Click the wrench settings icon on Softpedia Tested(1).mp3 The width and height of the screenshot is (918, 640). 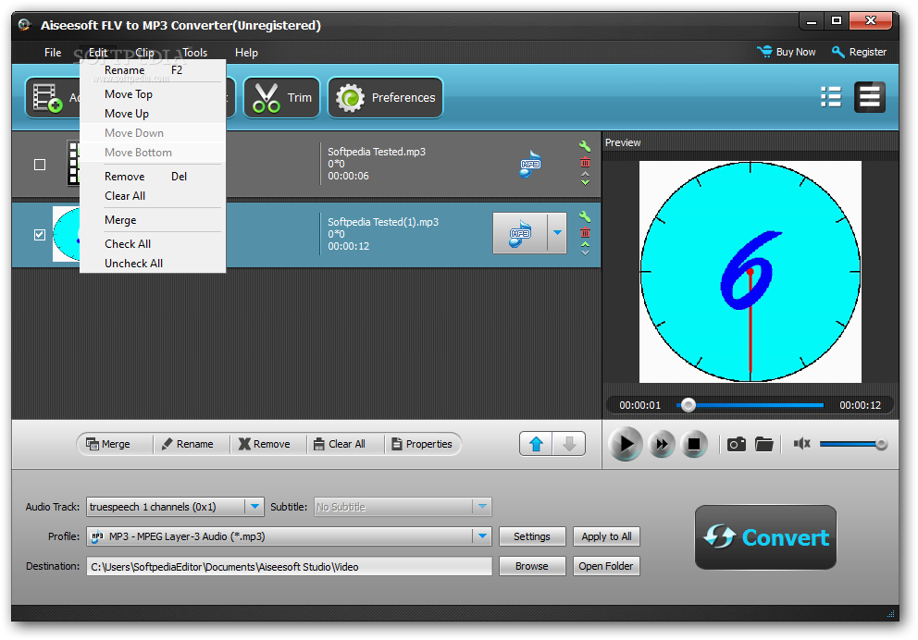pyautogui.click(x=584, y=215)
